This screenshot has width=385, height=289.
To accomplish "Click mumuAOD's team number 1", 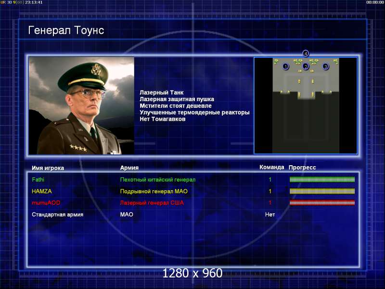I will pyautogui.click(x=270, y=203).
